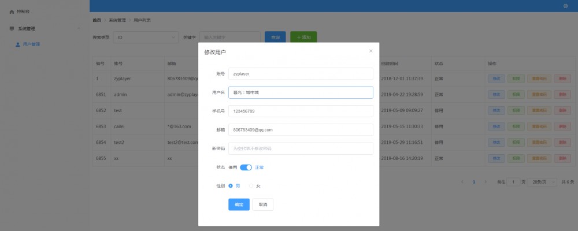This screenshot has height=231, width=578.
Task: Click the 关键字 search input field
Action: (230, 37)
